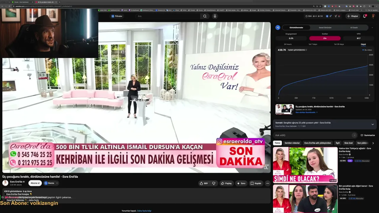Screen dimensions: 379x213
Task: Open the three-dot more actions menu
Action: (267, 183)
